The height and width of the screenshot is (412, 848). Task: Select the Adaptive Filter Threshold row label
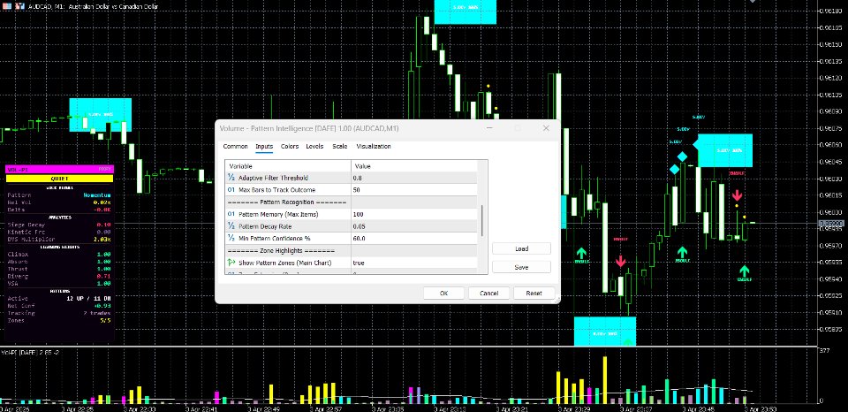pos(273,178)
